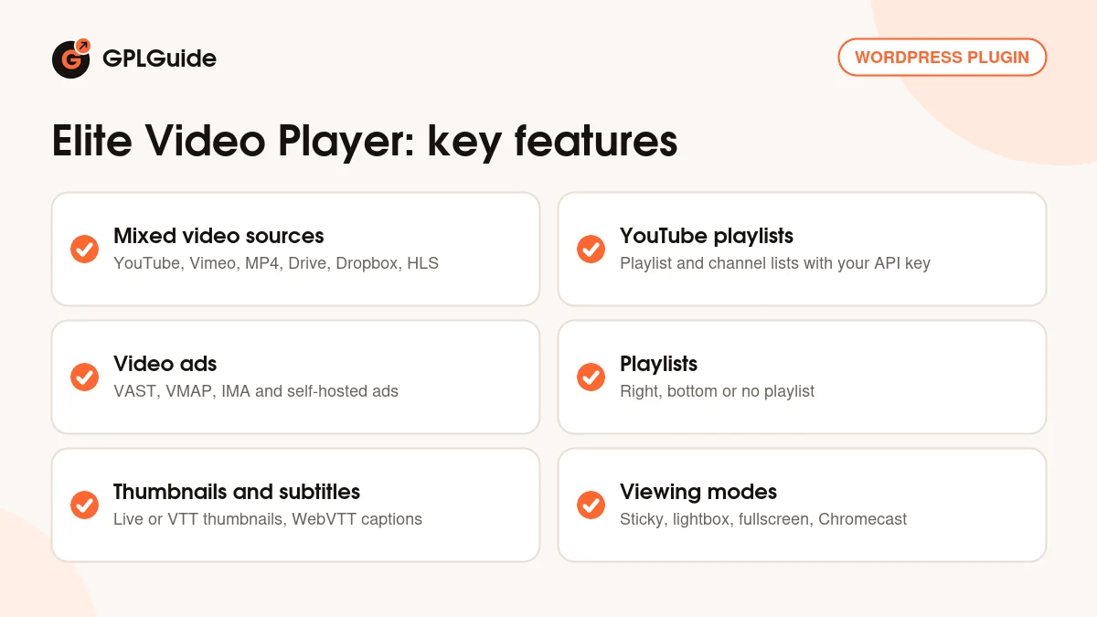Select the Mixed video sources title
1097x617 pixels.
click(218, 236)
